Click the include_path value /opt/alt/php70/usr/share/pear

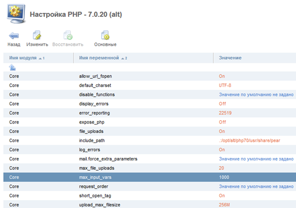(249, 140)
